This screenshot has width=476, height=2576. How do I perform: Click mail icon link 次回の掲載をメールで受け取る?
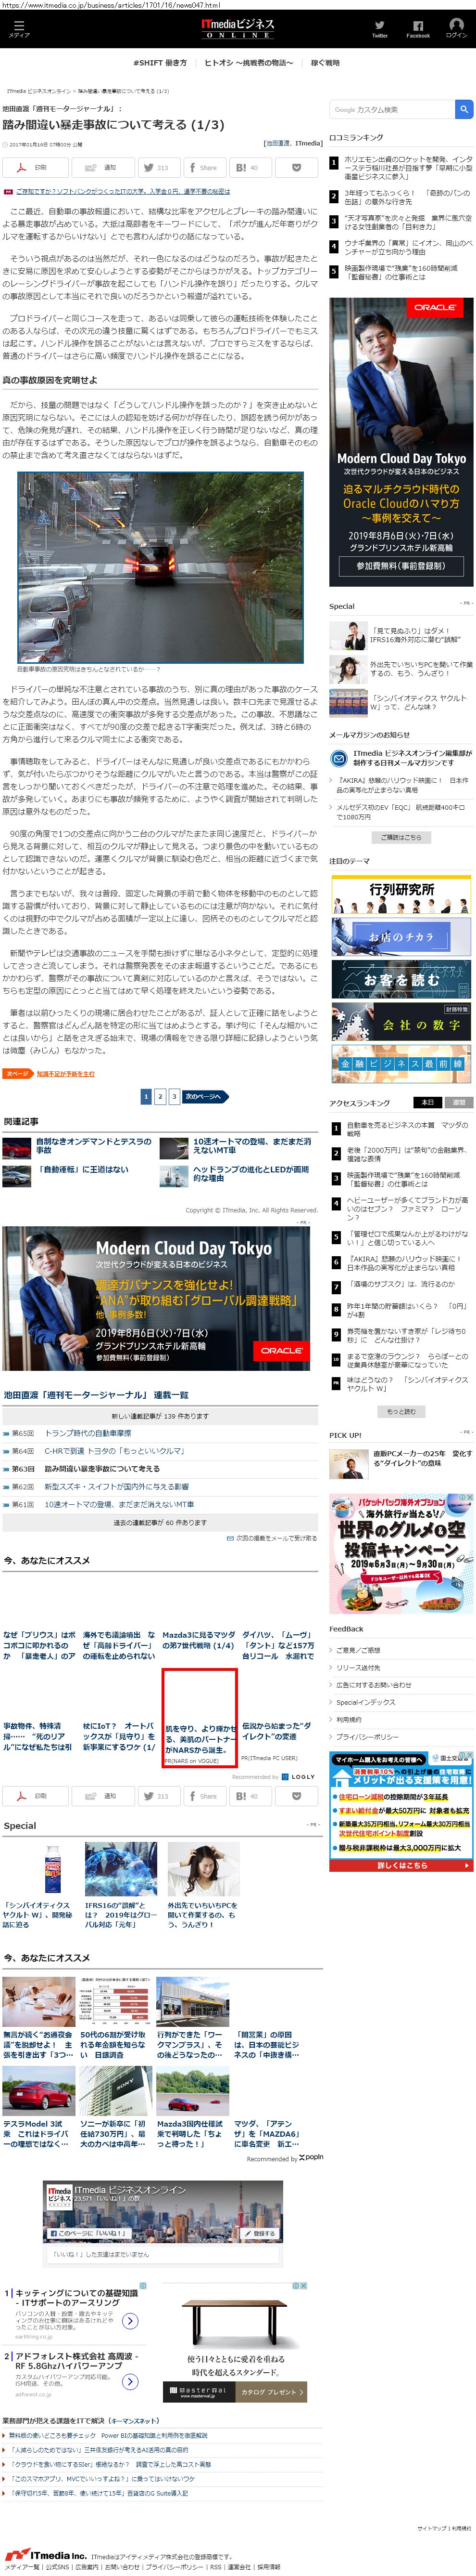[x=272, y=1537]
